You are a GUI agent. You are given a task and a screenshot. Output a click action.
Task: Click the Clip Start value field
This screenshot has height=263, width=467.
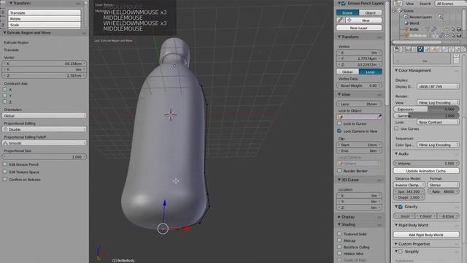[x=359, y=145]
